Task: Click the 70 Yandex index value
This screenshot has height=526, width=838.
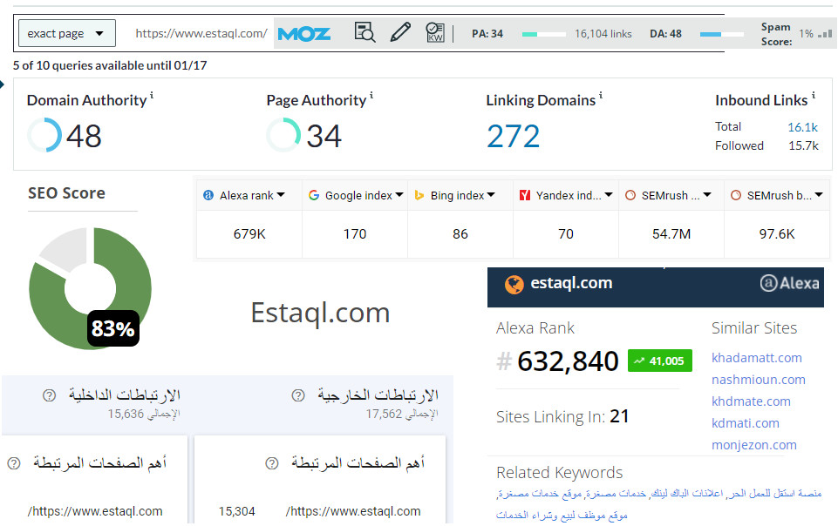Action: click(x=565, y=234)
